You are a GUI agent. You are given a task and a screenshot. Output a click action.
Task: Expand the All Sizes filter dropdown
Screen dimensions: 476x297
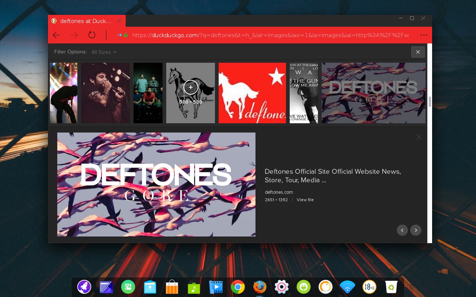click(104, 52)
